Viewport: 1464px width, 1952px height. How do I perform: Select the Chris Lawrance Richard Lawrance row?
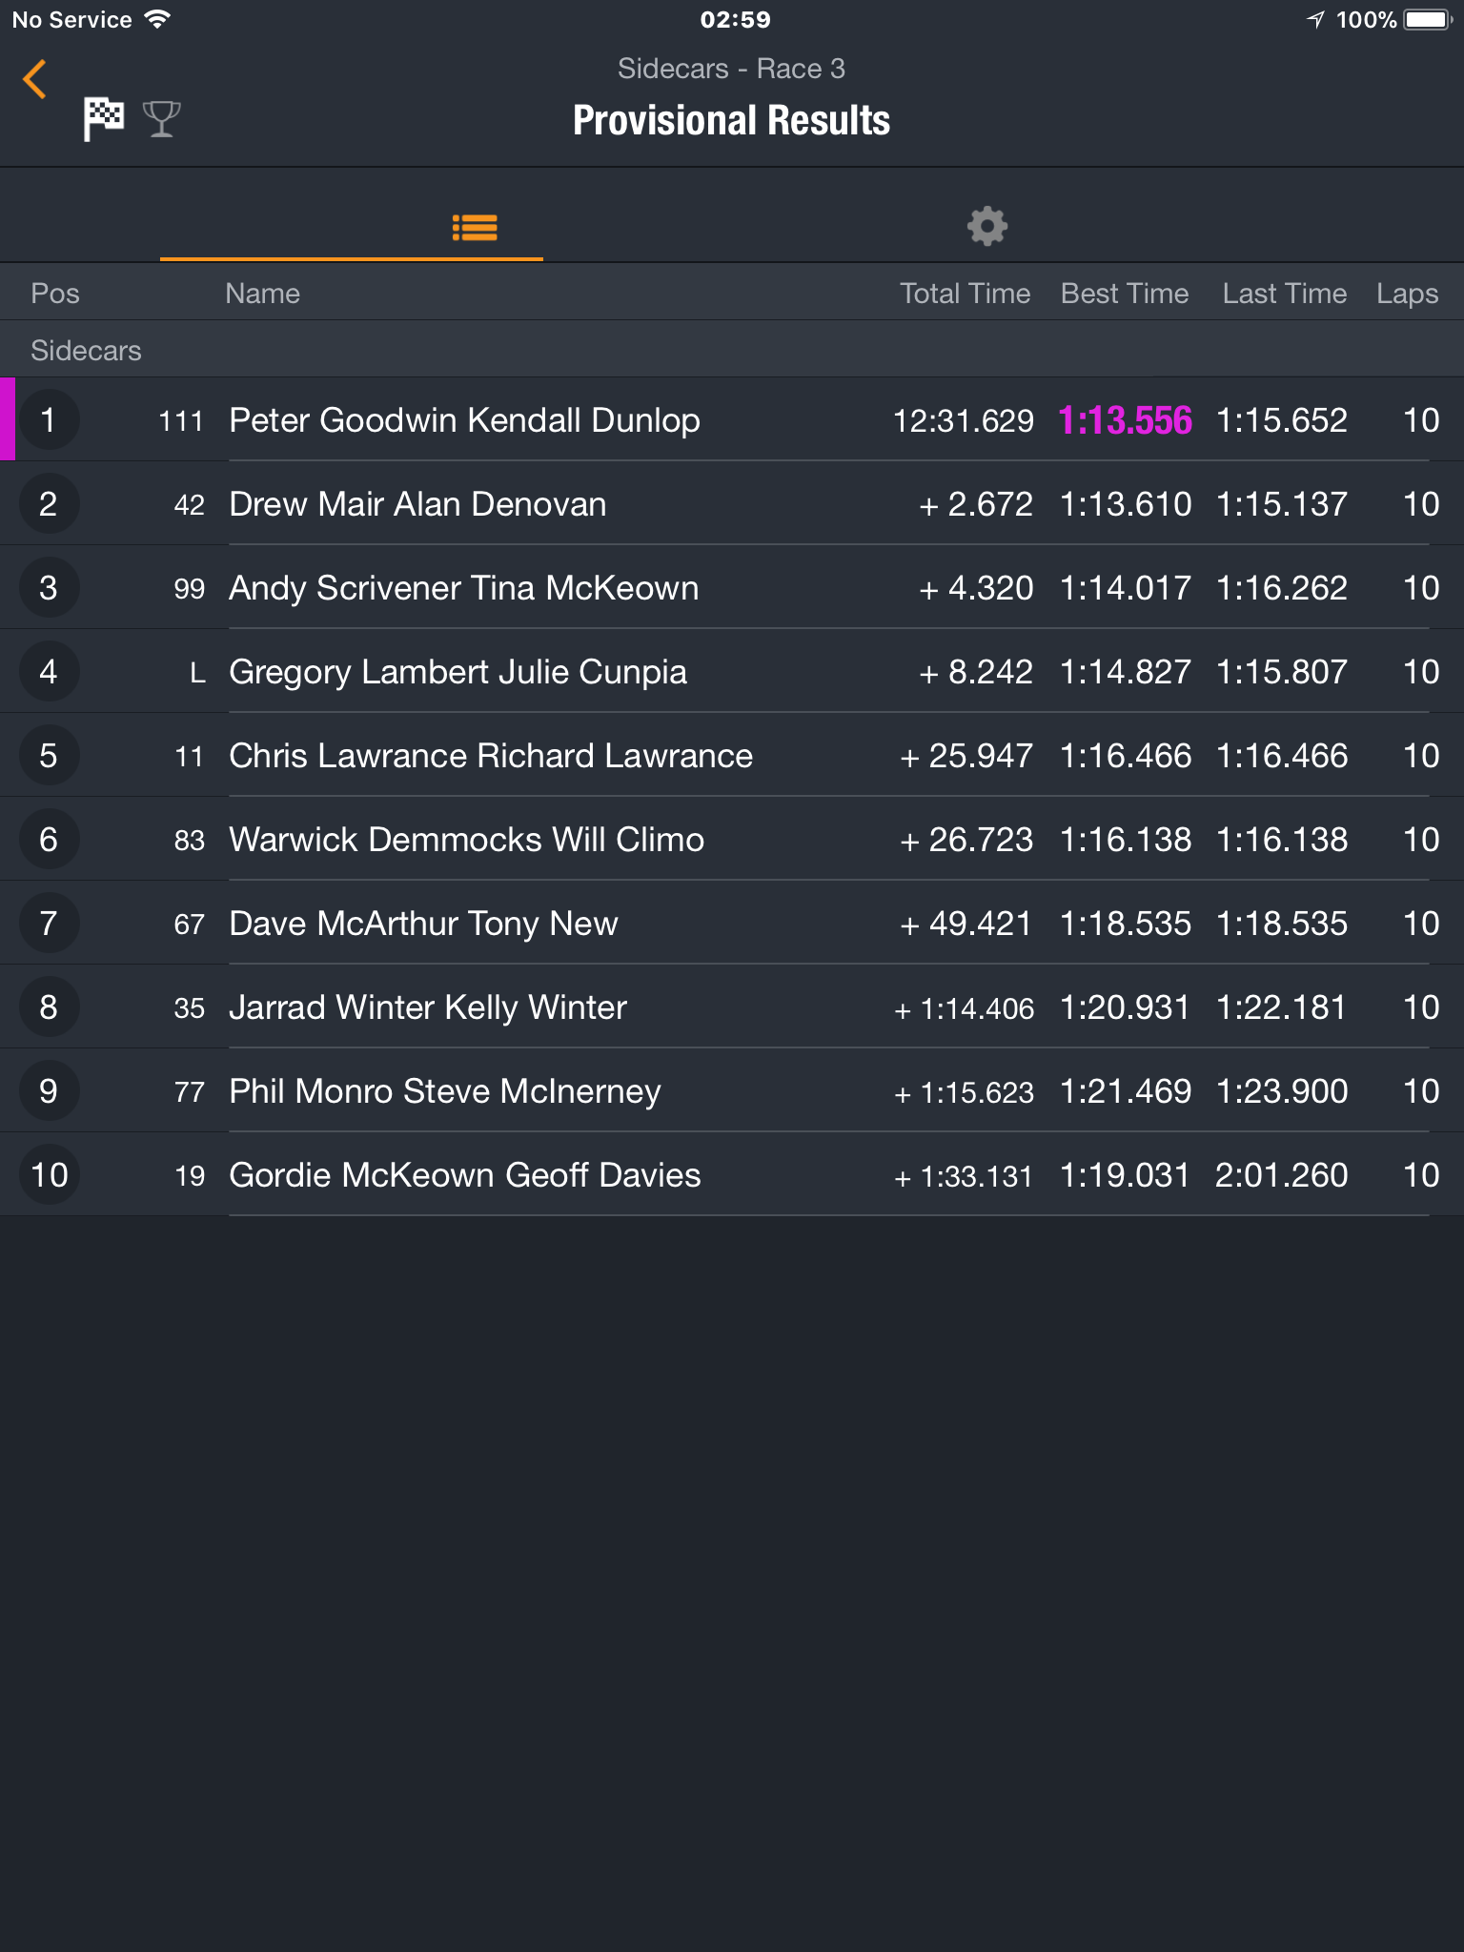tap(732, 755)
